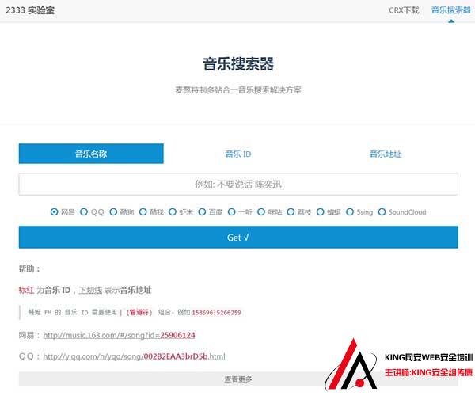Click the underlined 下划线 word
The image size is (475, 396).
90,290
